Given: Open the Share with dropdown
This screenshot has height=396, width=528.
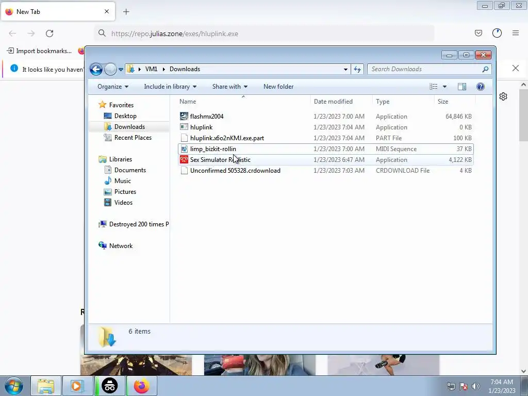Looking at the screenshot, I should click(x=229, y=87).
